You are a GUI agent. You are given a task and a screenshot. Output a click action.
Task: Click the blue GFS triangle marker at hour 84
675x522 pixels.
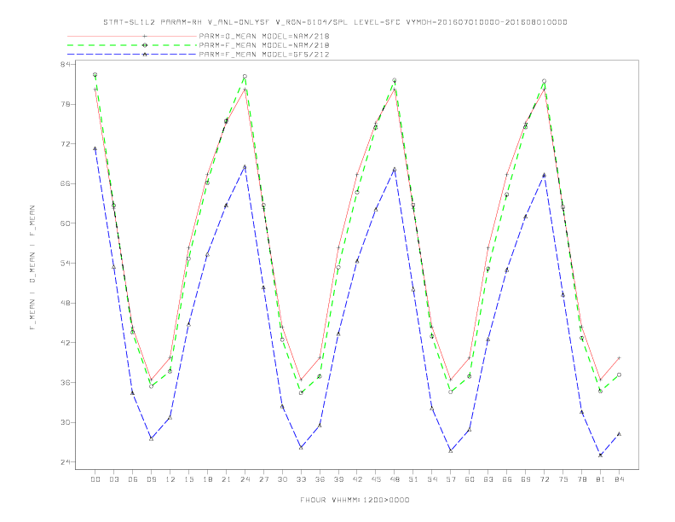[x=619, y=434]
